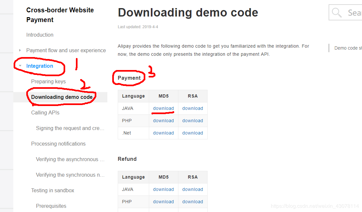Select the Integration menu item
Screen dimensions: 362x212
40,66
